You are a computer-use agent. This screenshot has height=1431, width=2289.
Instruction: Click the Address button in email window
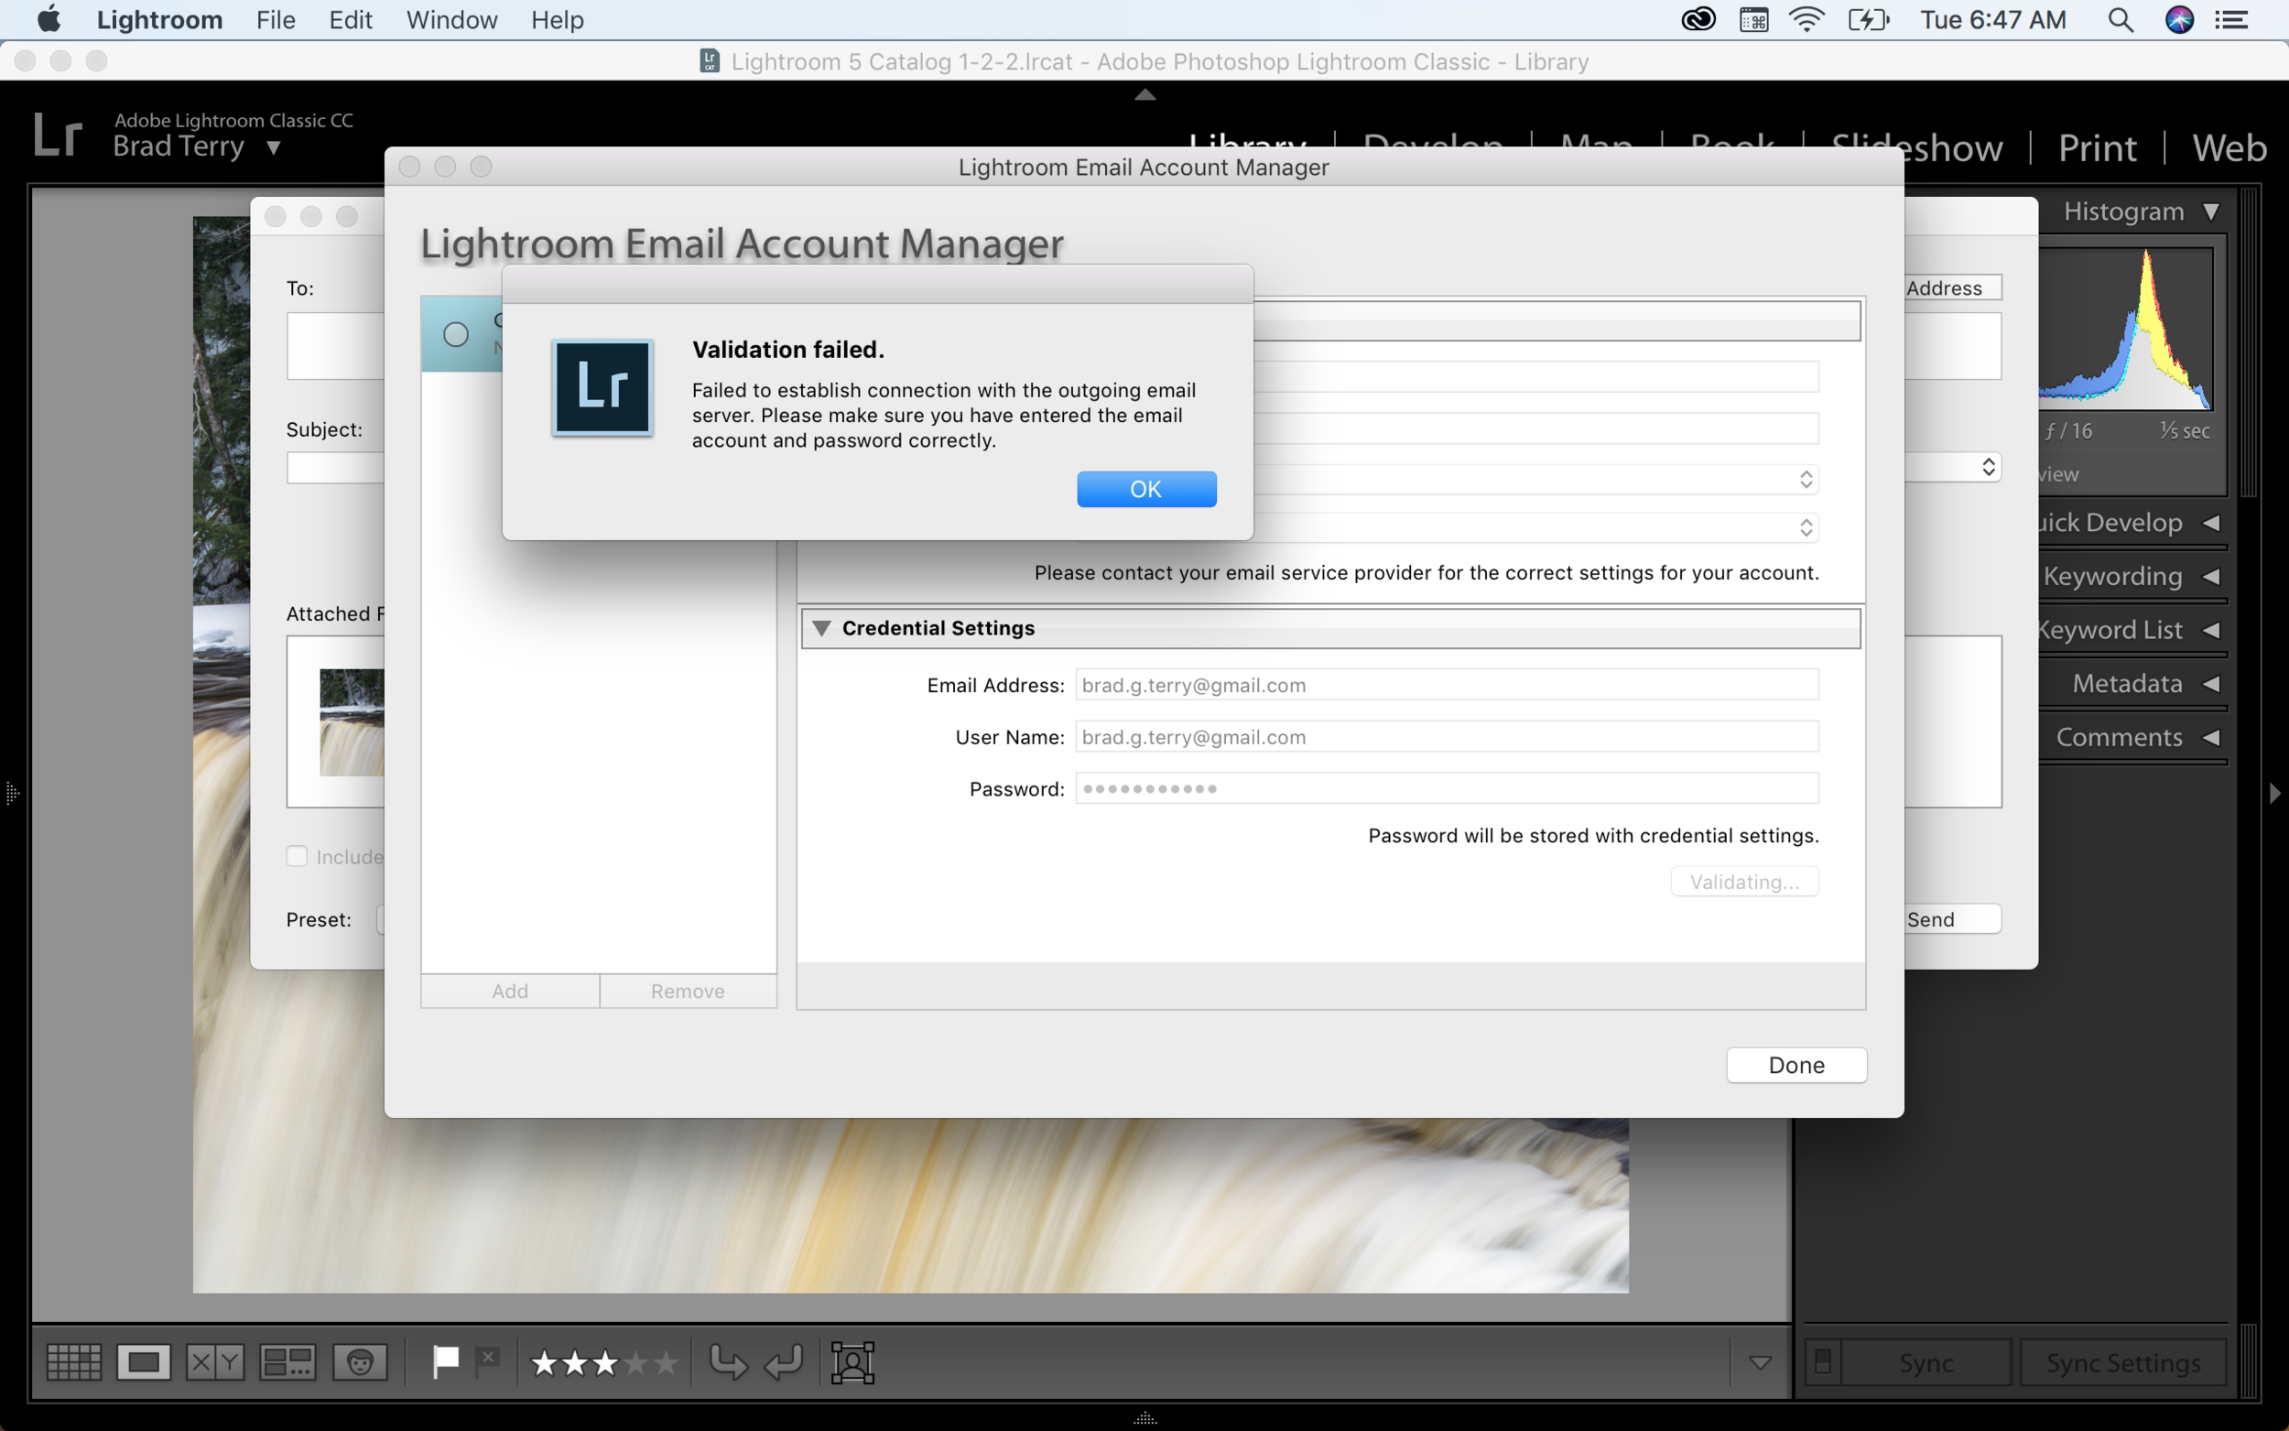[1951, 287]
